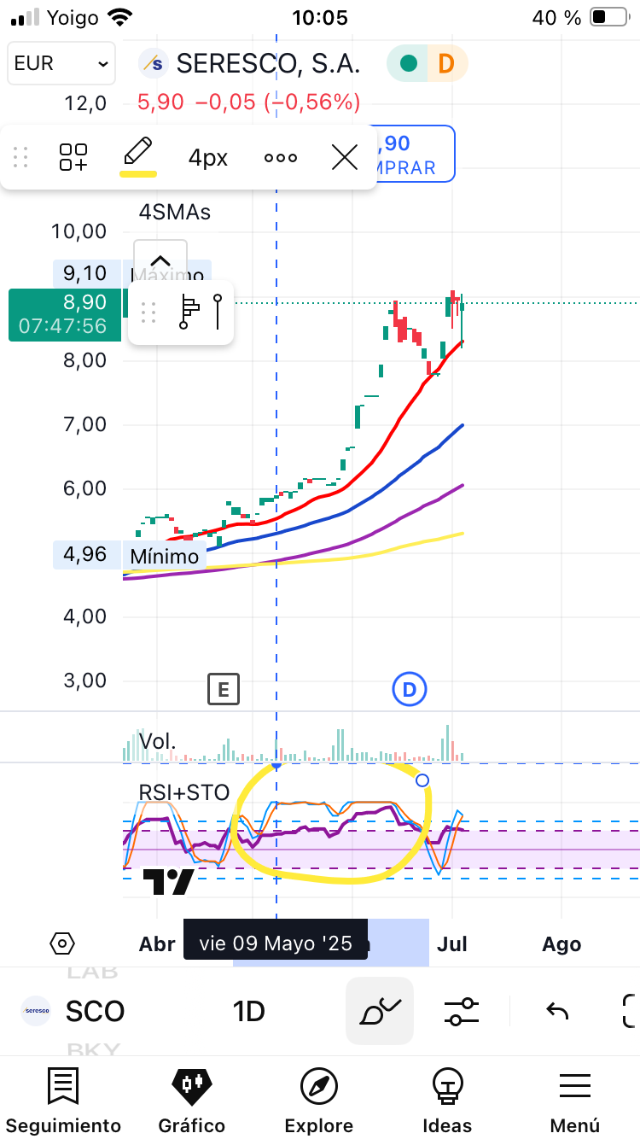Click the 3,00 price axis label

coord(85,680)
